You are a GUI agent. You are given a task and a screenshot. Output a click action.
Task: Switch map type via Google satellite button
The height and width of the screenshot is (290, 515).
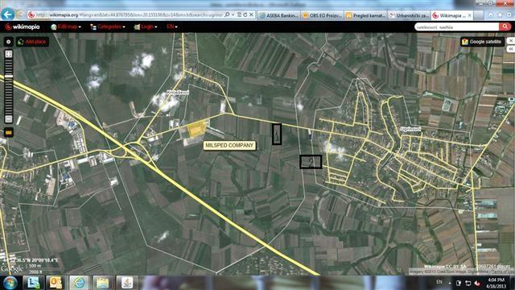pos(482,42)
